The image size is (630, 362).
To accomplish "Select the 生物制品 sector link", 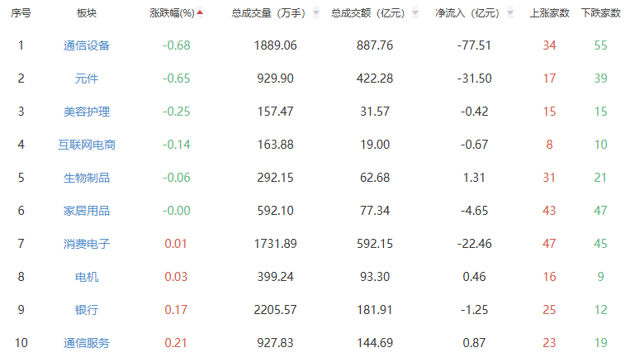I will click(87, 178).
